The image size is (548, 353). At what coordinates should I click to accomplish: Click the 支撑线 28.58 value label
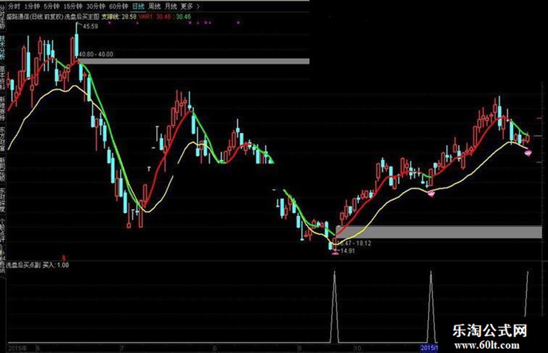[119, 16]
